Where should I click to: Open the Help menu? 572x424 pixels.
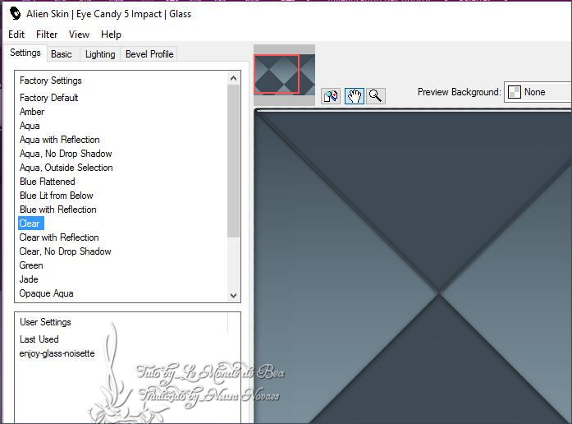point(111,35)
